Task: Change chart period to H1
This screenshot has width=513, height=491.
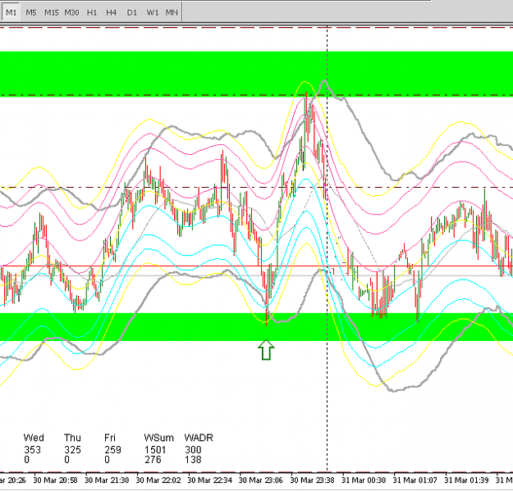Action: (x=92, y=13)
